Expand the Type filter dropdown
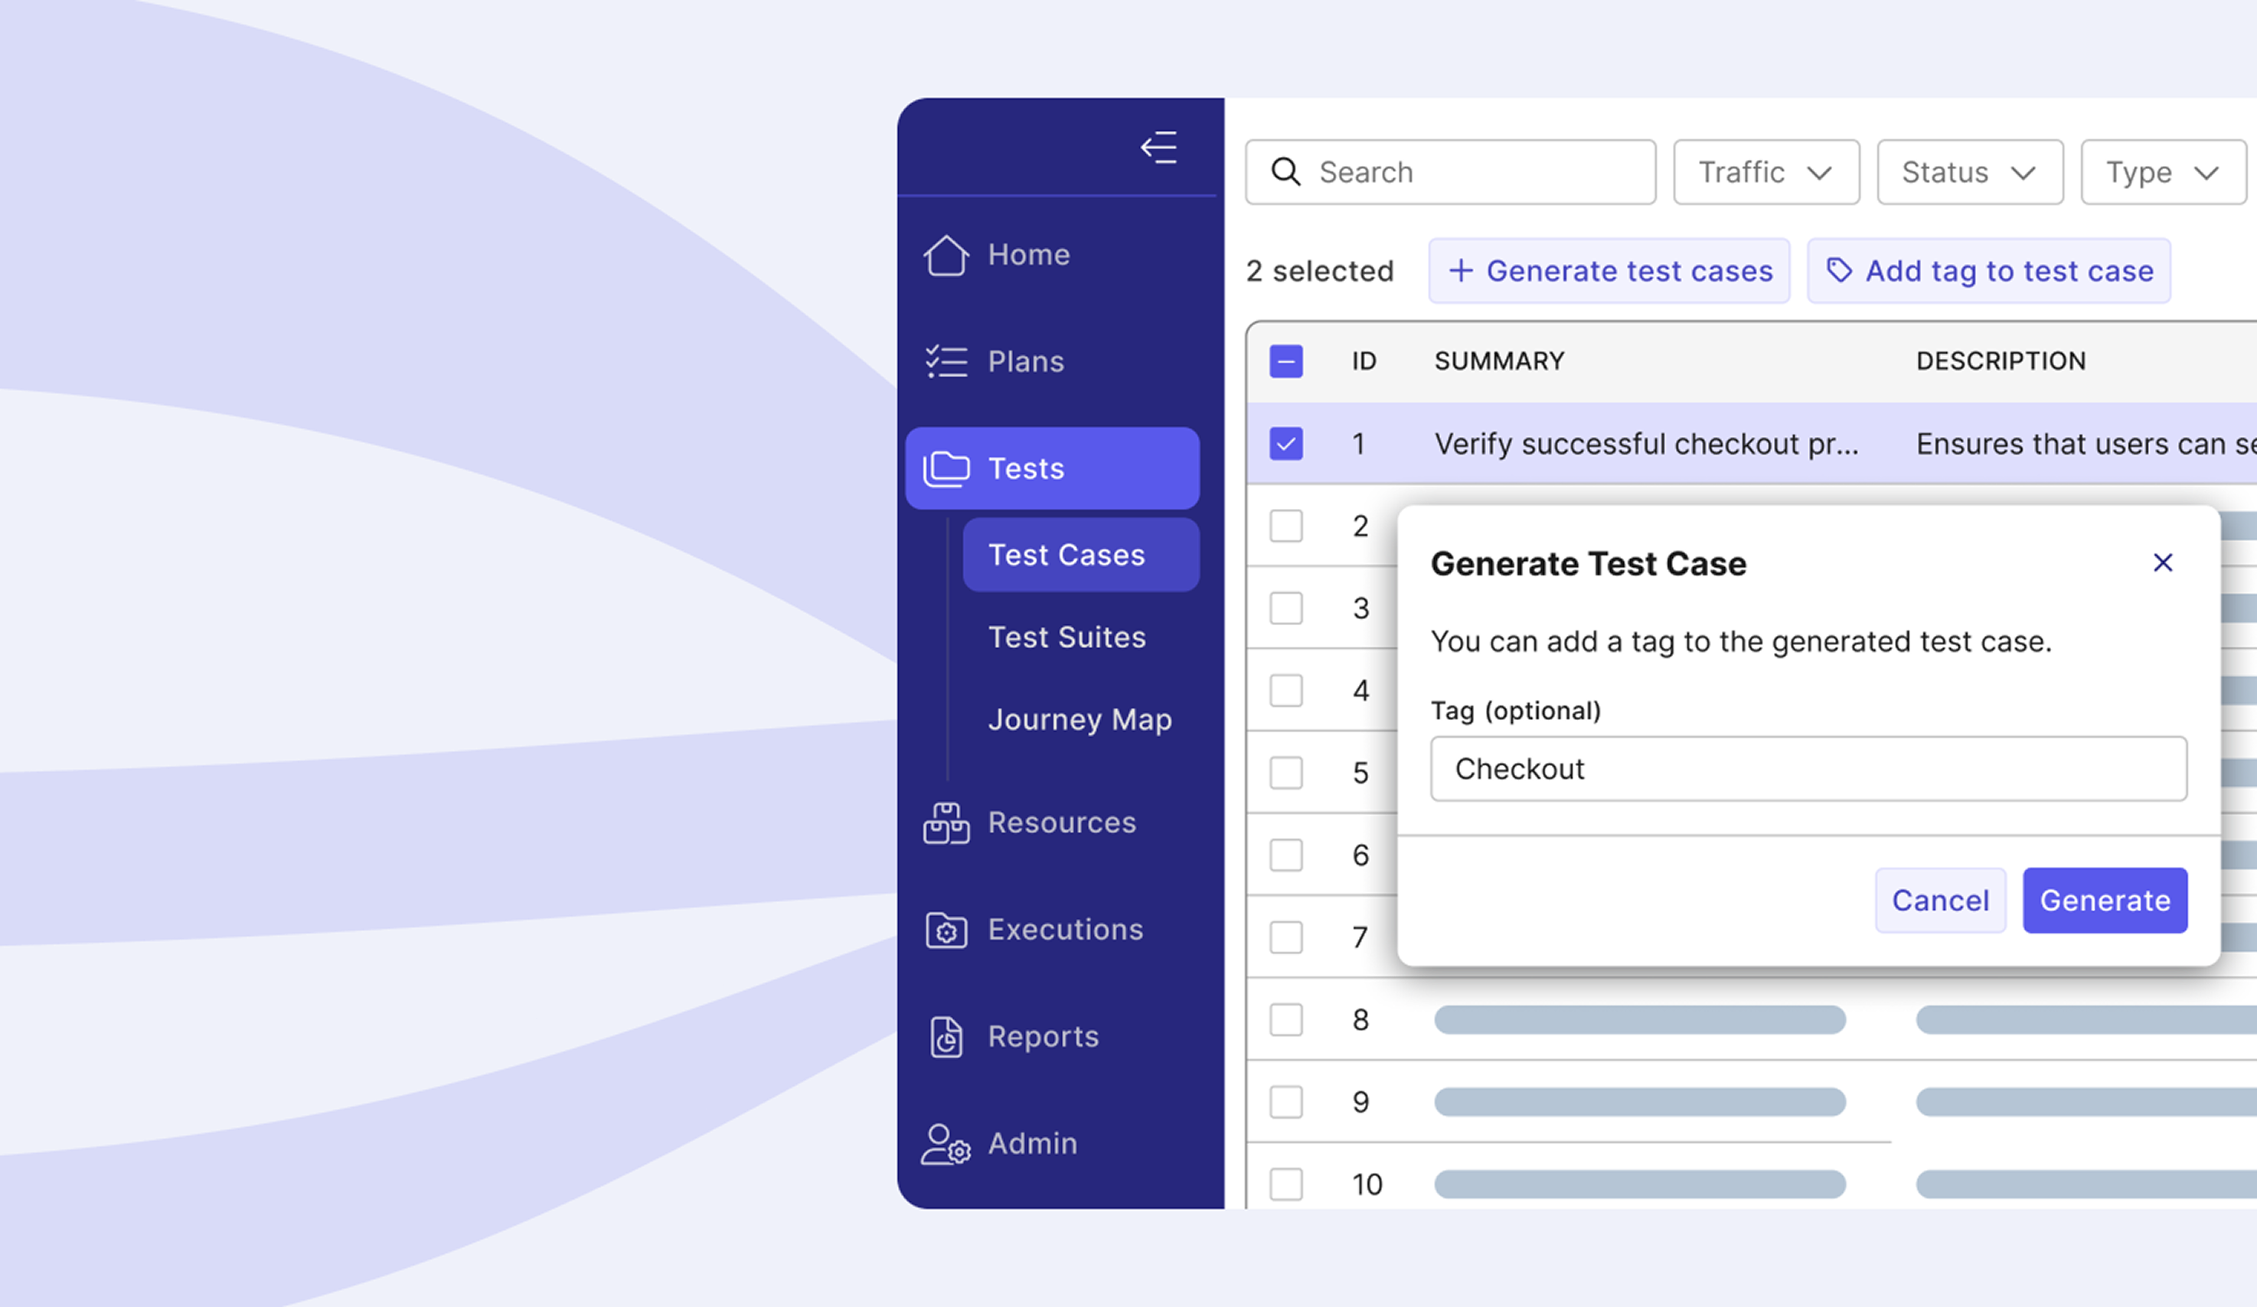 pos(2162,172)
